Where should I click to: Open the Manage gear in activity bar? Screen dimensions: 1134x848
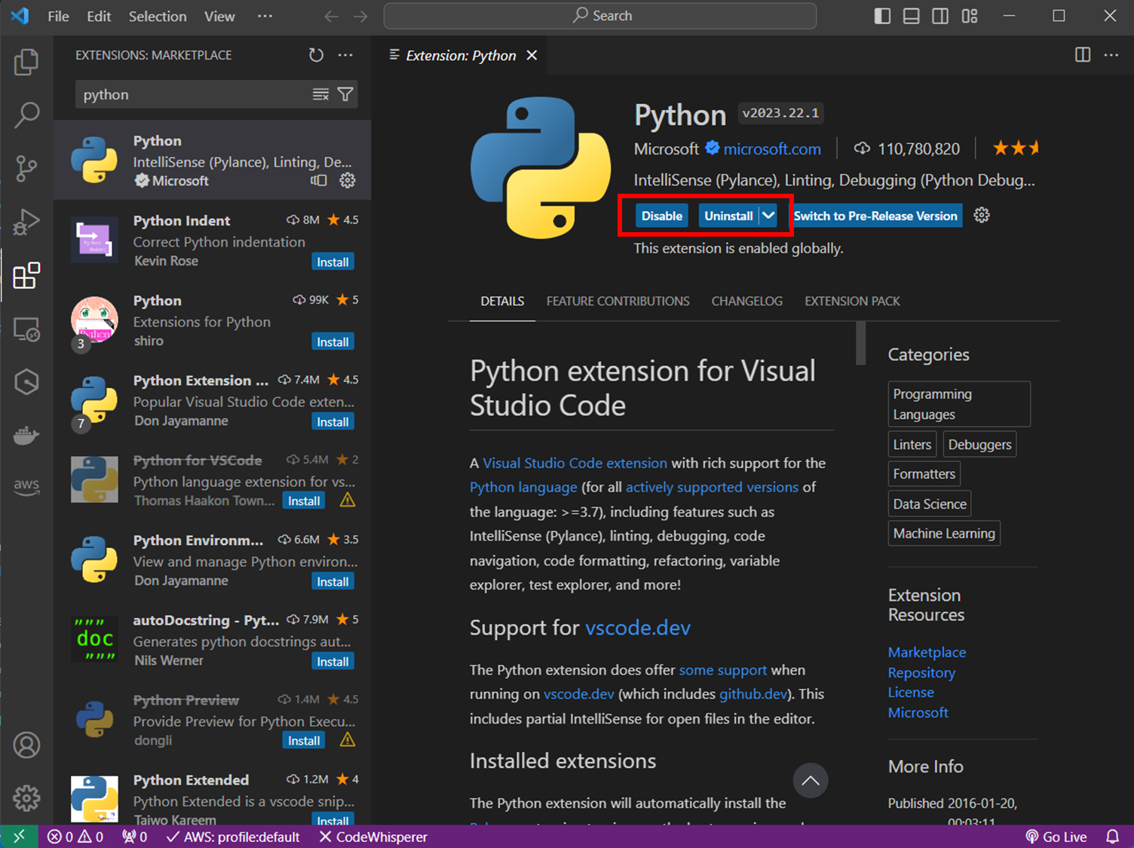tap(26, 797)
